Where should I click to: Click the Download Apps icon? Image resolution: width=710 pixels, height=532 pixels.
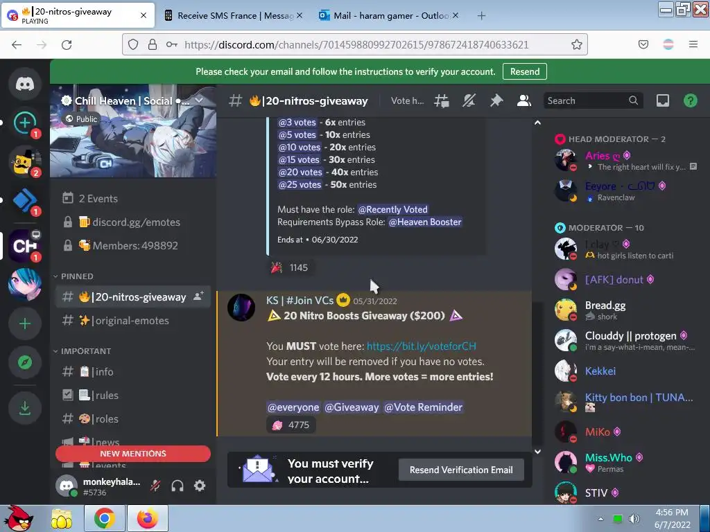[x=25, y=408]
